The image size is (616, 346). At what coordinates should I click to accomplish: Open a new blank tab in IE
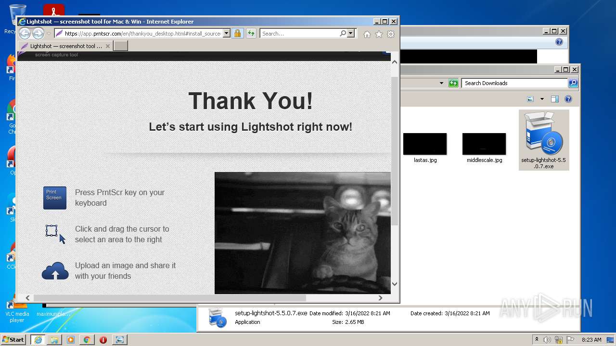121,46
